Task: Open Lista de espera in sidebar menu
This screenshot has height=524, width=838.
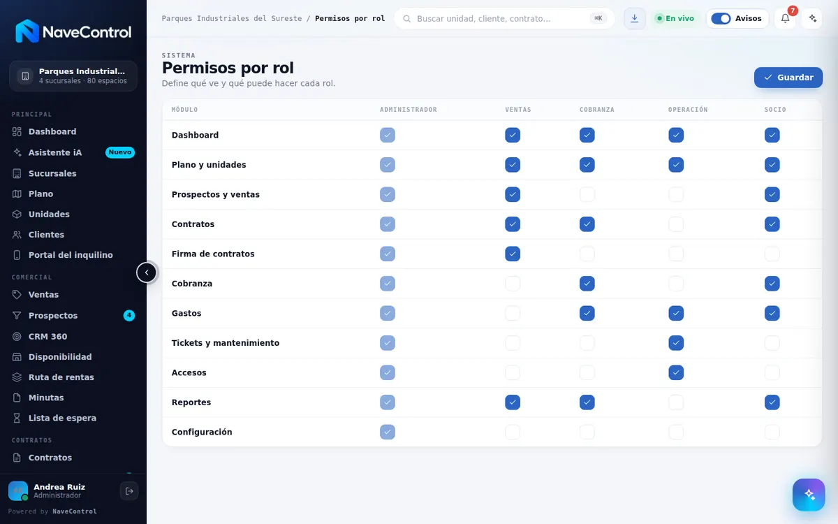Action: click(x=73, y=418)
